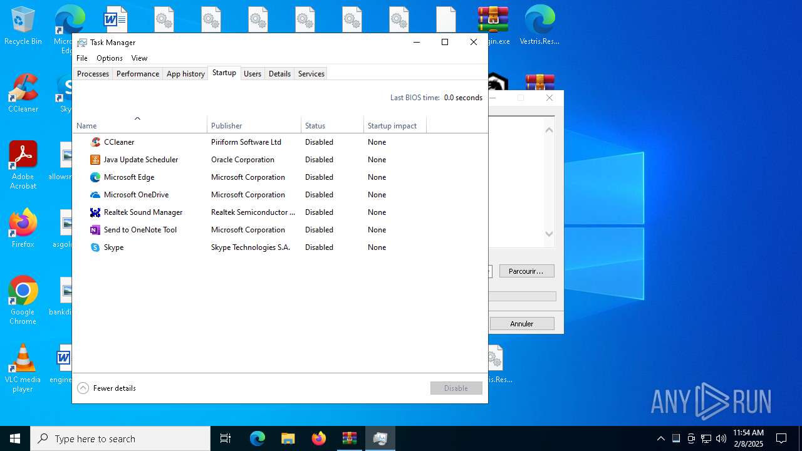Select the CCleaner icon in startup list

(95, 142)
